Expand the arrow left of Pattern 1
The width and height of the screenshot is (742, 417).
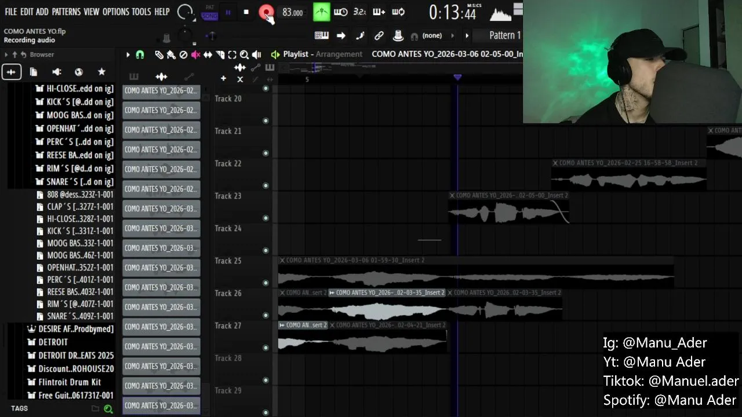tap(467, 36)
